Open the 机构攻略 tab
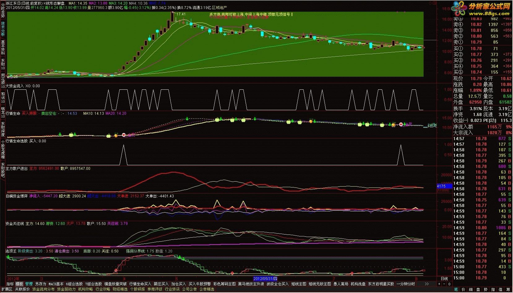Screen dimensions: 513x293 85,289
